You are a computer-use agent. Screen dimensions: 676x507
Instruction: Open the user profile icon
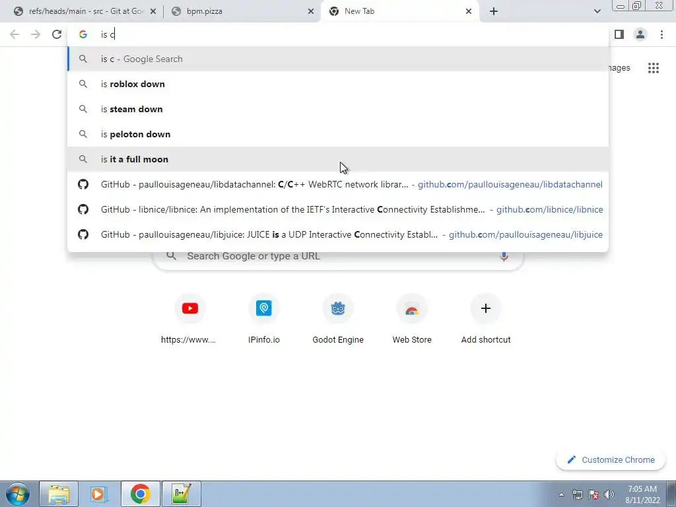[x=640, y=34]
